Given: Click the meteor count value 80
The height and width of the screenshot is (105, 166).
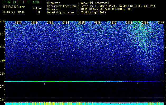Looking at the screenshot, I should tap(38, 12).
